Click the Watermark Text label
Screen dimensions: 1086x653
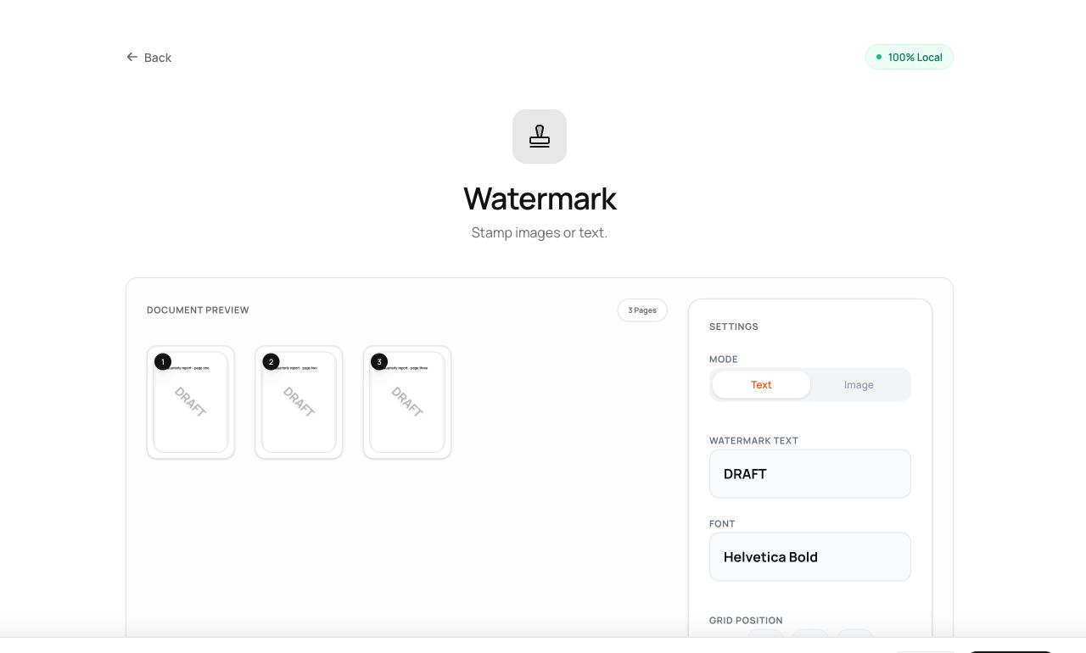tap(753, 441)
